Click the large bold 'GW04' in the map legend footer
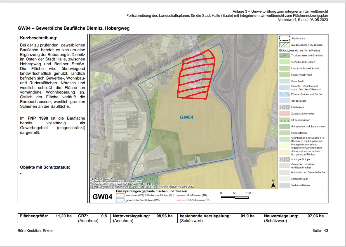Screen dimensions: 346x247 click(102, 197)
